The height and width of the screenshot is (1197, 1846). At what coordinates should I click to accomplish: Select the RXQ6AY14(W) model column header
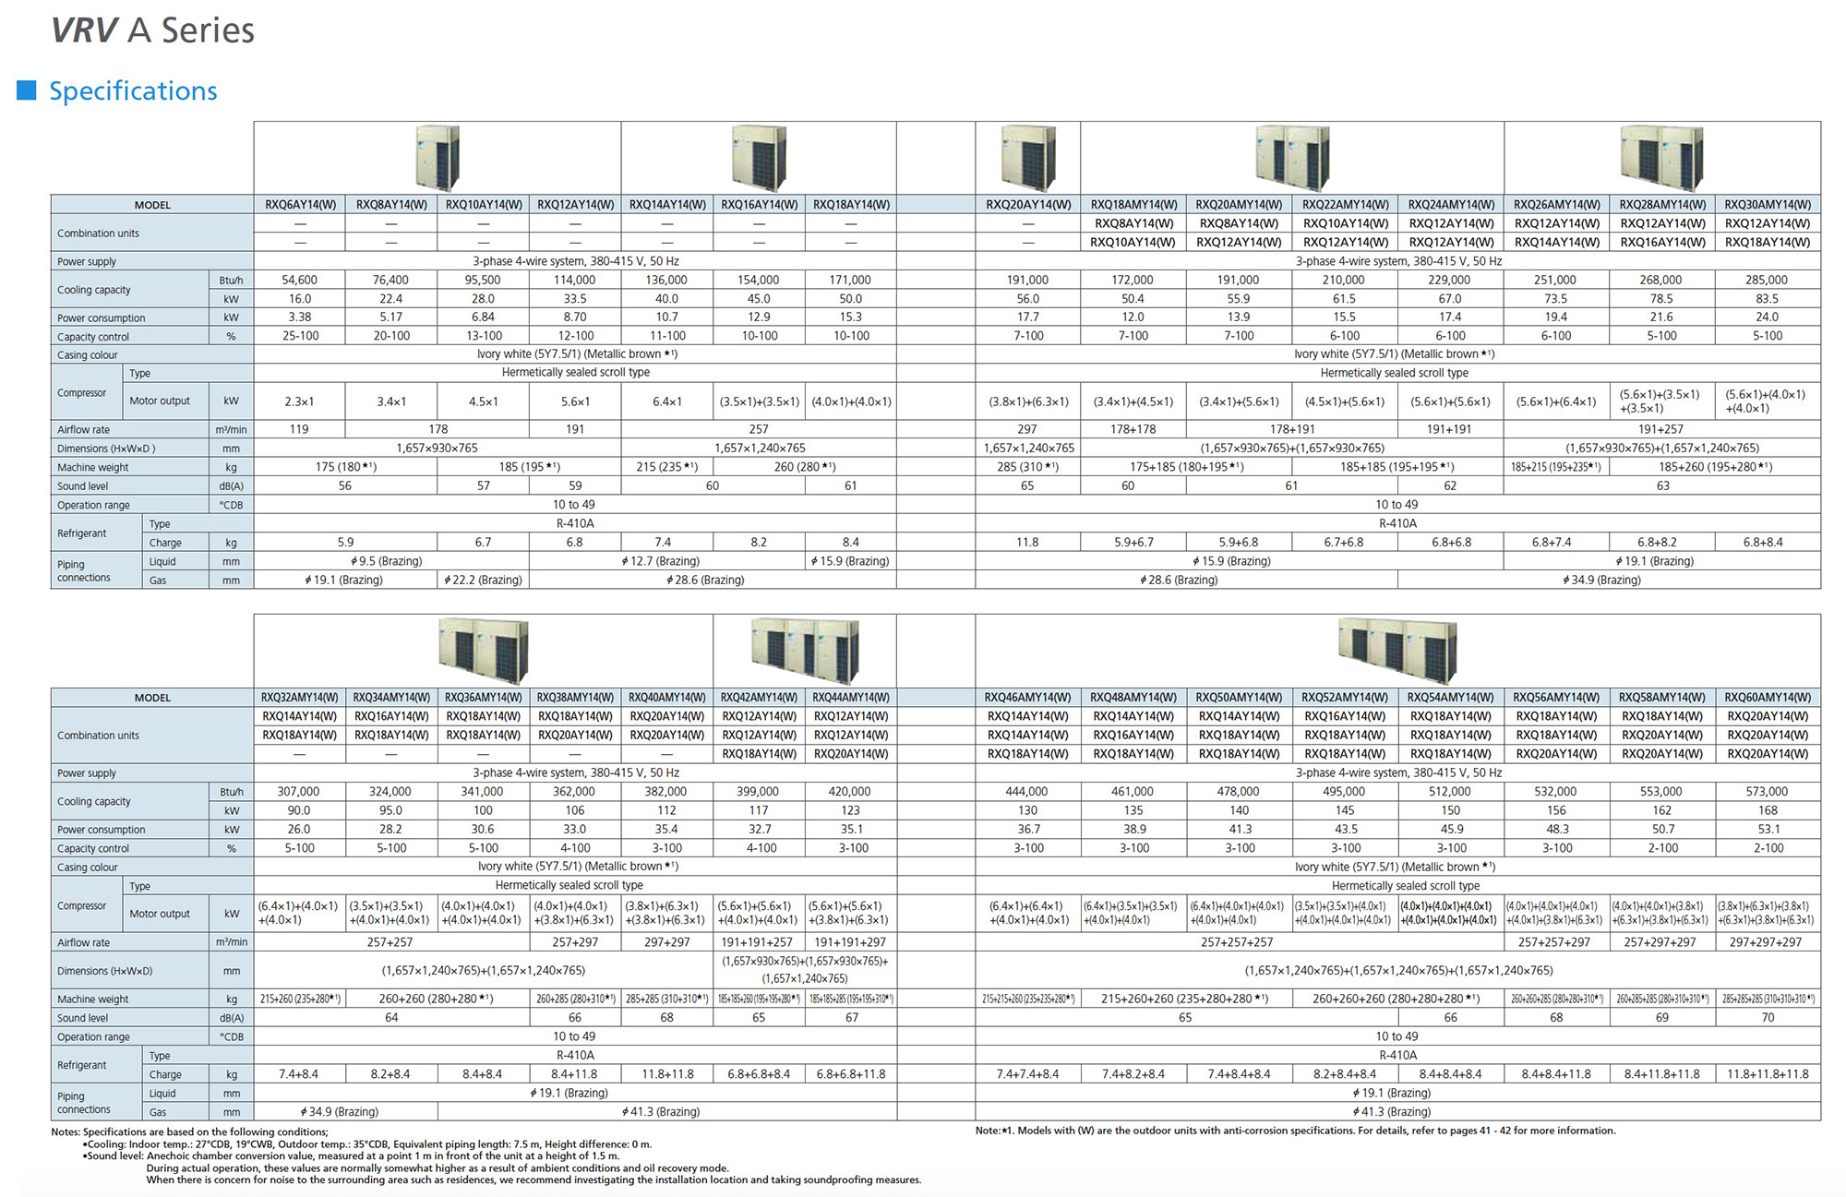coord(300,205)
